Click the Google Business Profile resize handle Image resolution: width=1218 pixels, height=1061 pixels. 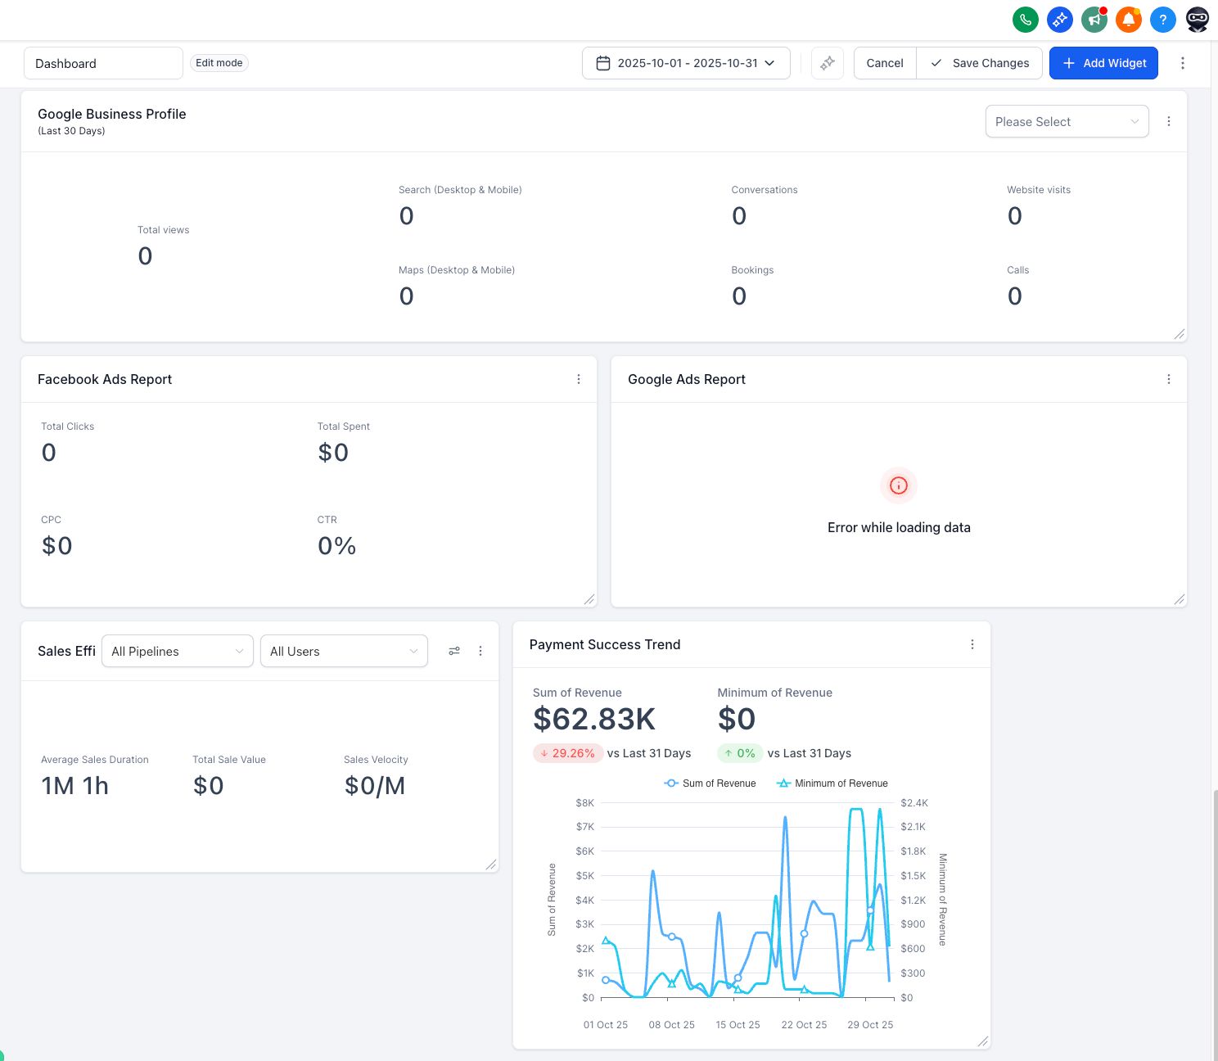[1179, 334]
